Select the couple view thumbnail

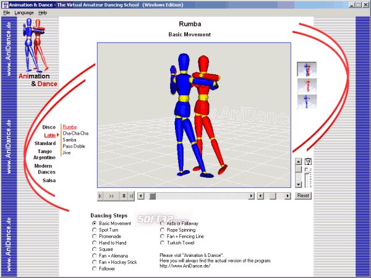(307, 69)
